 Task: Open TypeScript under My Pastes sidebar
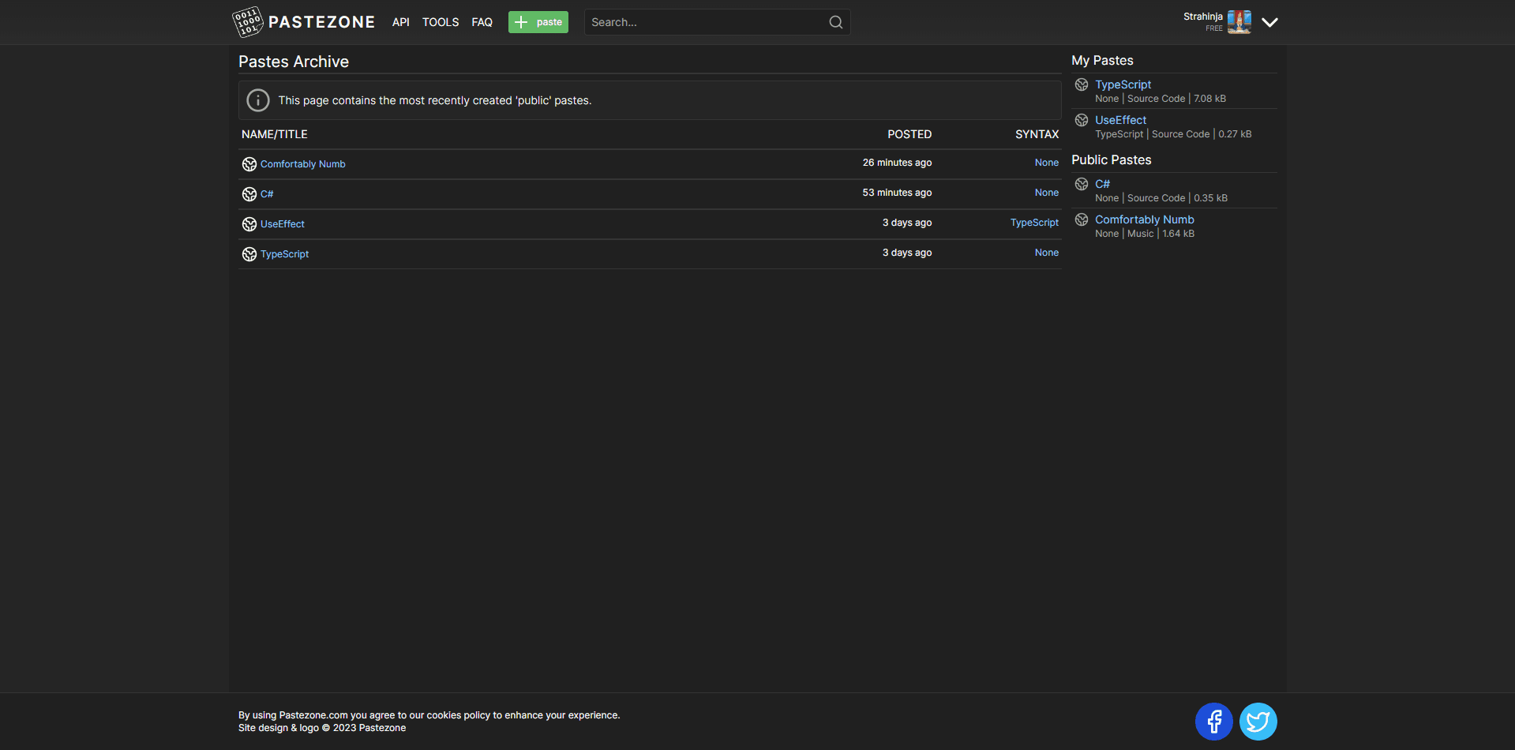pyautogui.click(x=1123, y=84)
